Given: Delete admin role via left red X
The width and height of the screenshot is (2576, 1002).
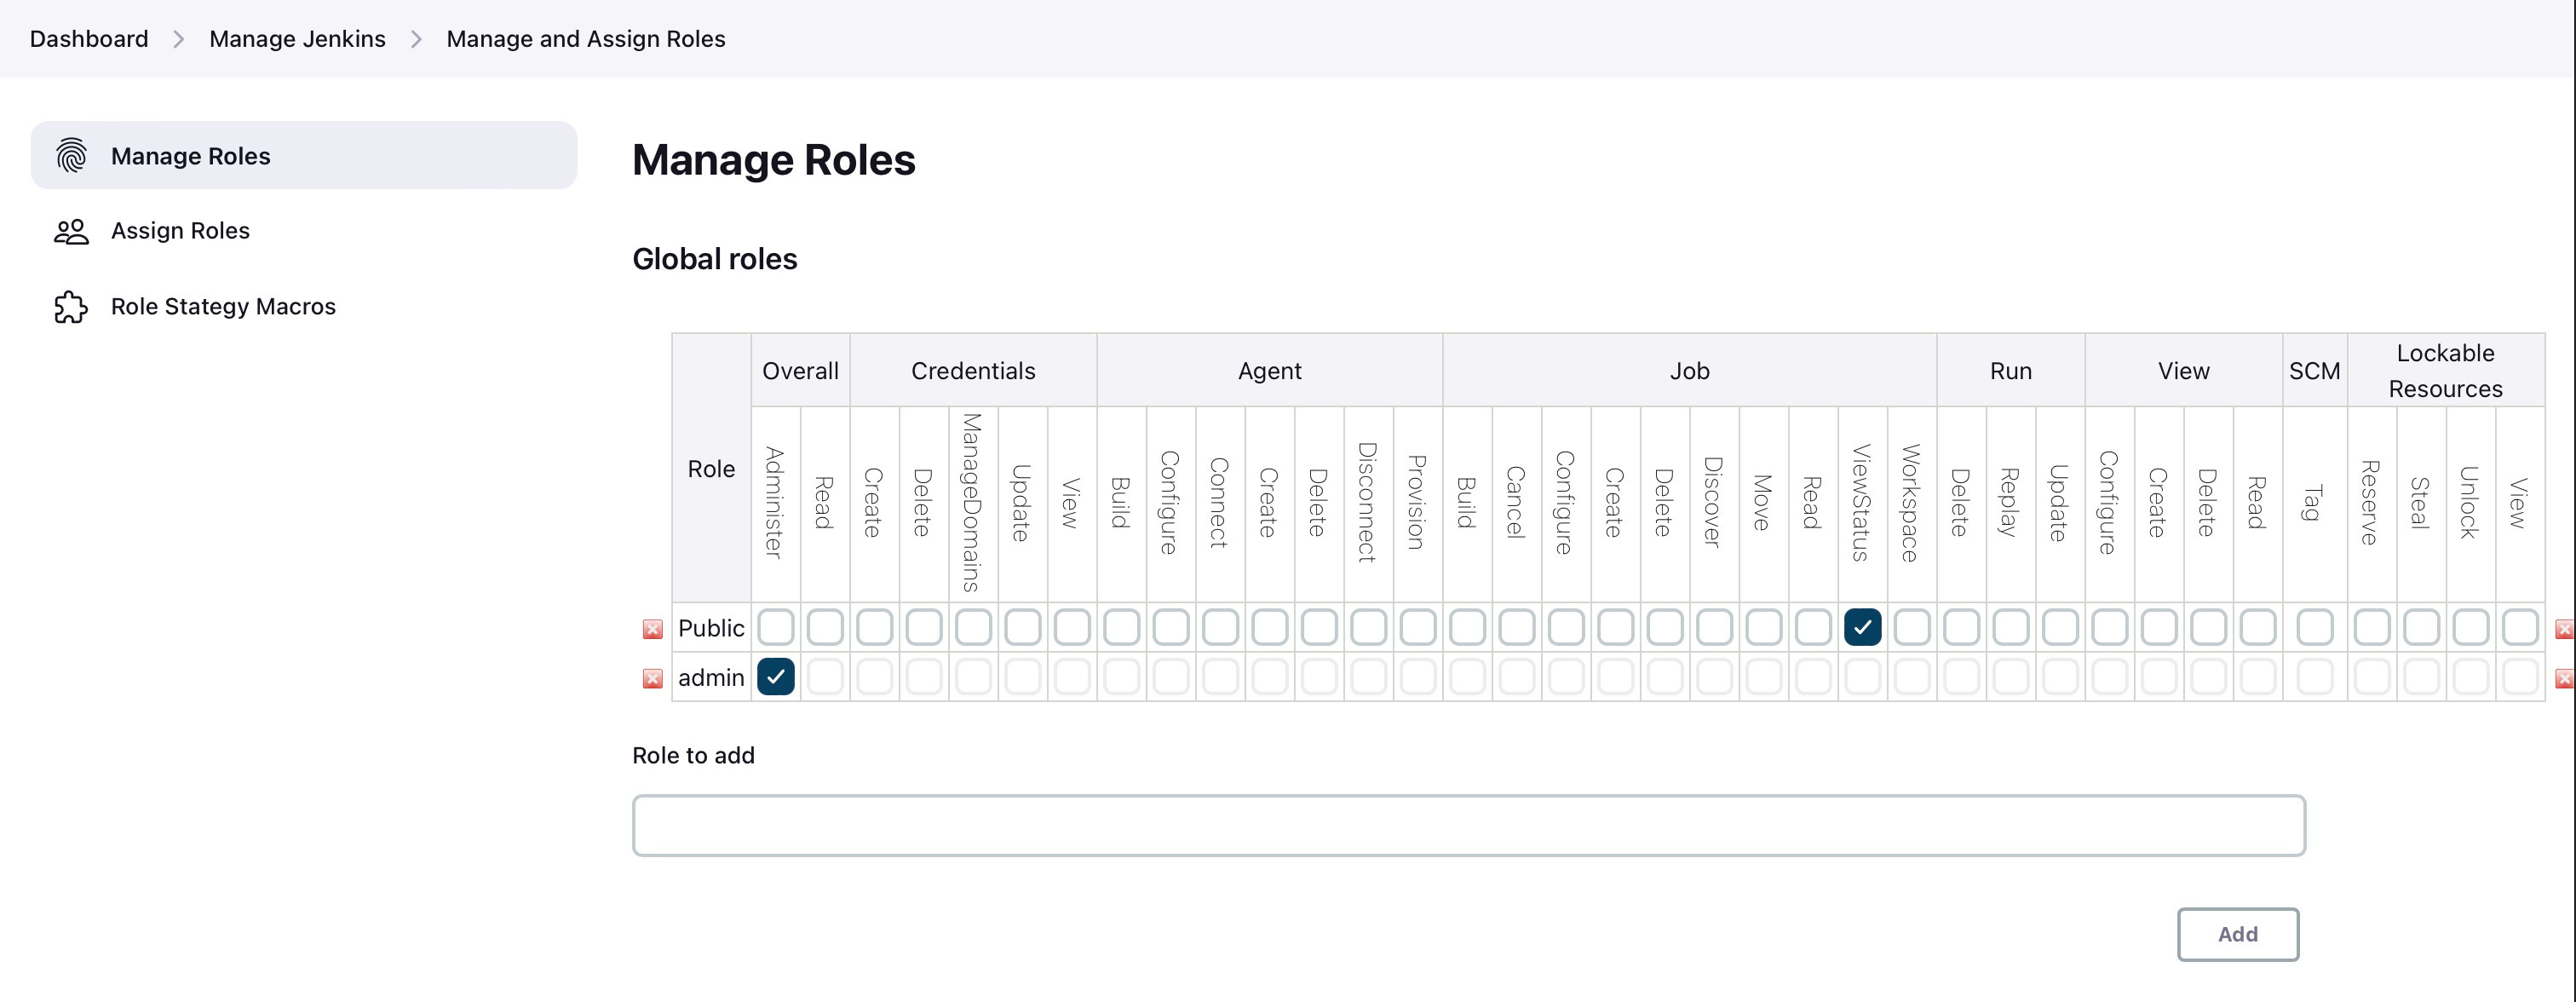Looking at the screenshot, I should (653, 678).
